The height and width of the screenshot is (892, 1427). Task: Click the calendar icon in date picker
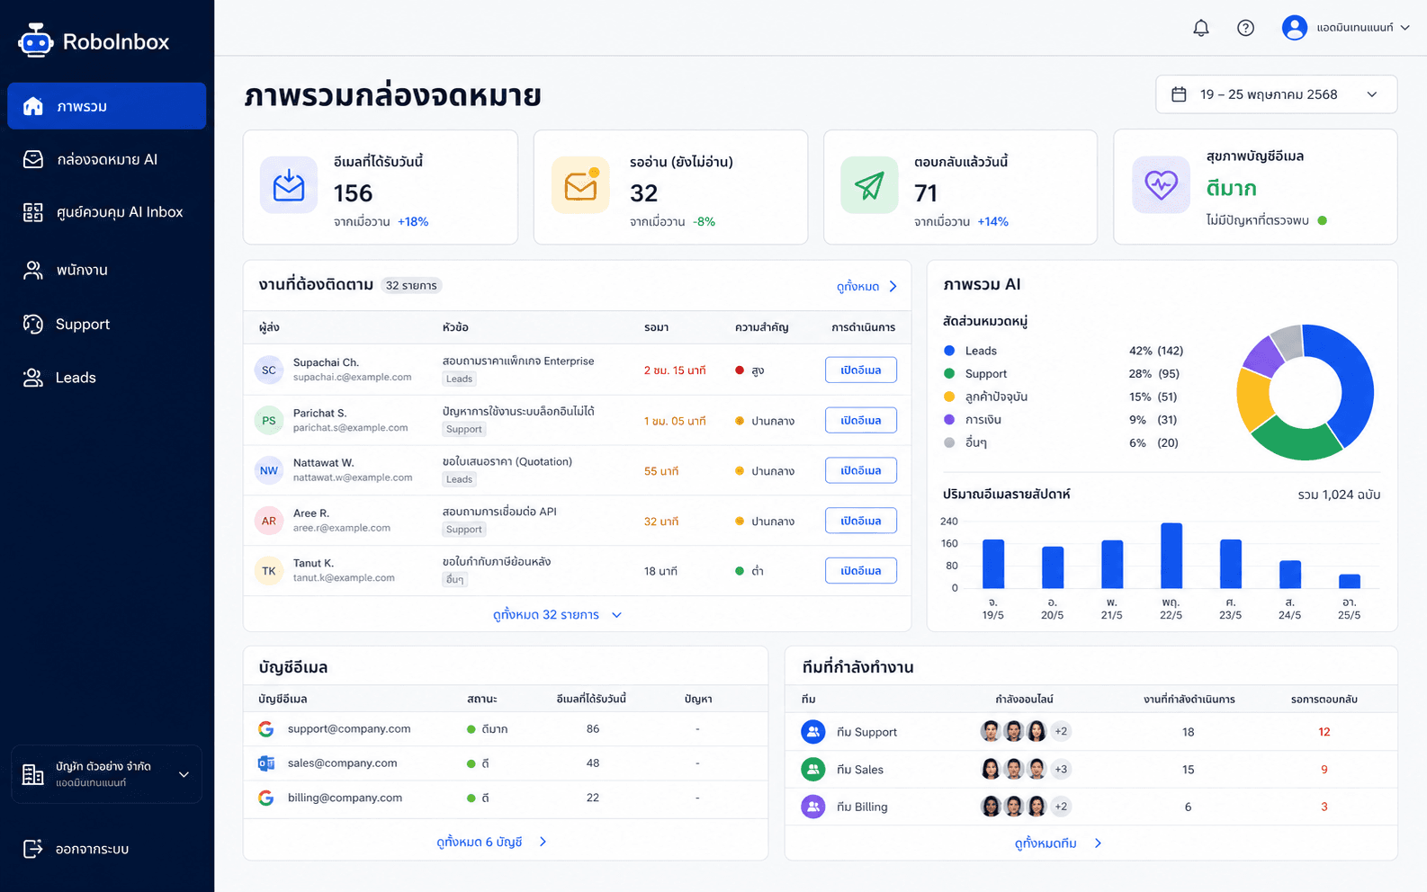(x=1179, y=94)
